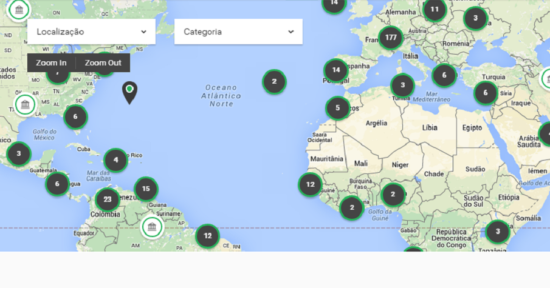Click the Iraque country label
This screenshot has height=288, width=550.
click(x=521, y=103)
